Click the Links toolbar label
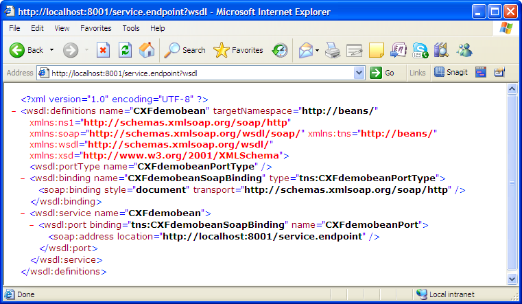The height and width of the screenshot is (304, 522). point(418,73)
